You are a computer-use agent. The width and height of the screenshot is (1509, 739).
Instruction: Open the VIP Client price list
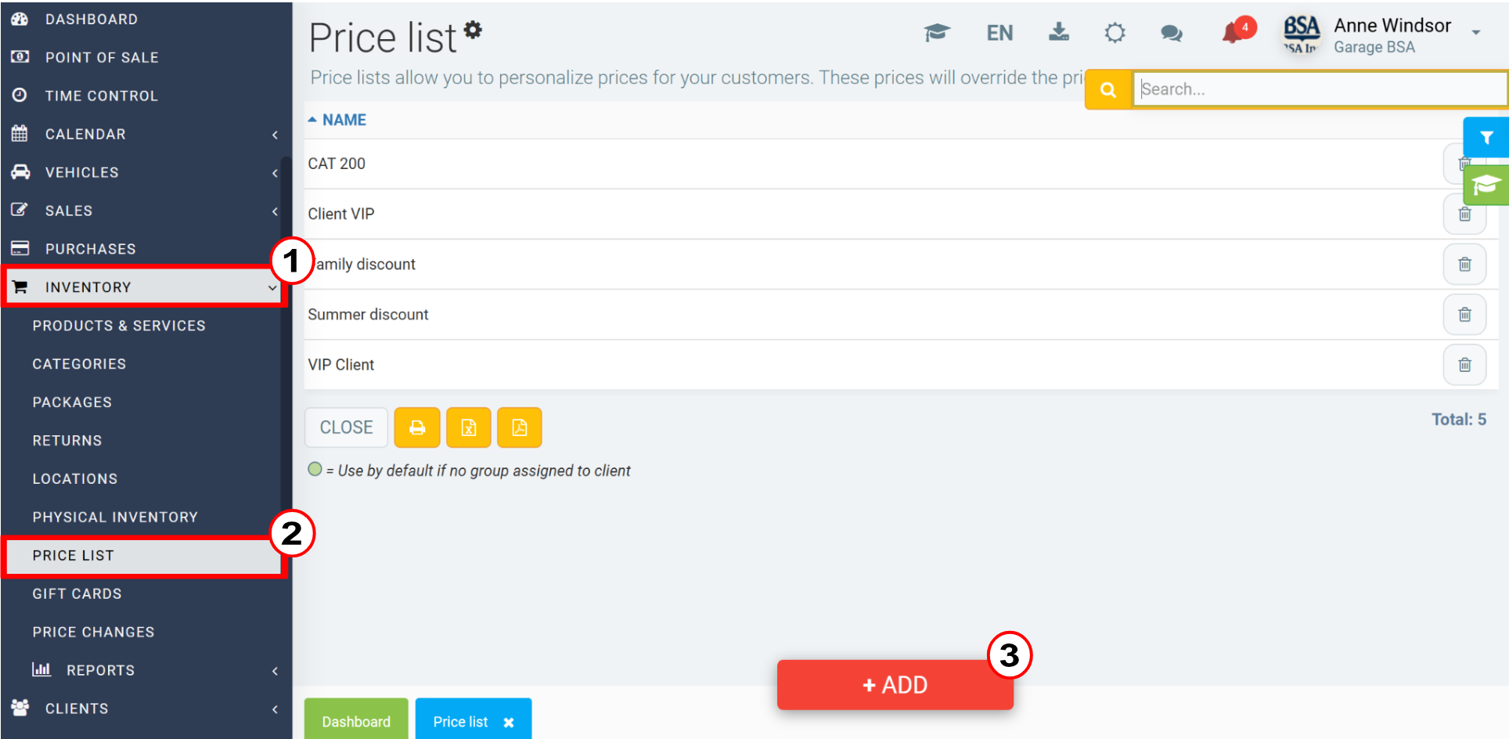point(341,364)
